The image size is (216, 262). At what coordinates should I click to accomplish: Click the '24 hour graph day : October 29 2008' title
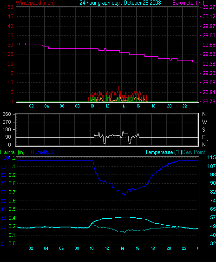point(120,3)
